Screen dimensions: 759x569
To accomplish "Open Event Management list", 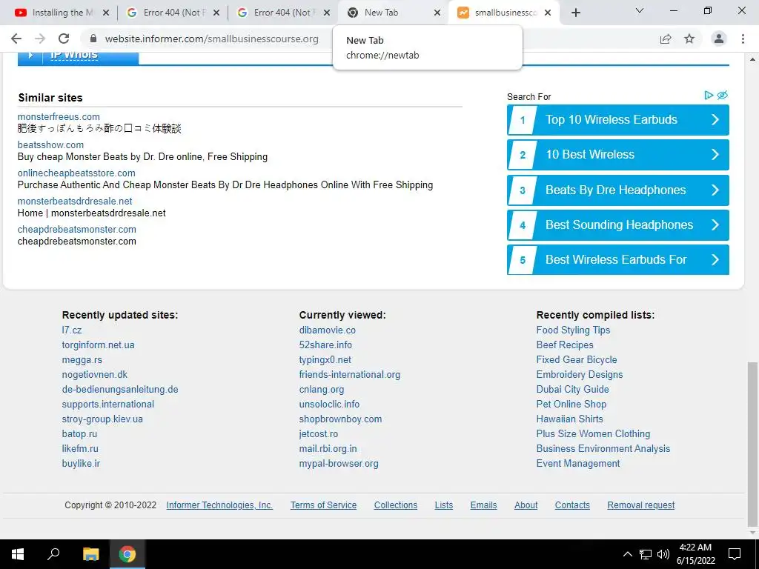I will tap(578, 464).
